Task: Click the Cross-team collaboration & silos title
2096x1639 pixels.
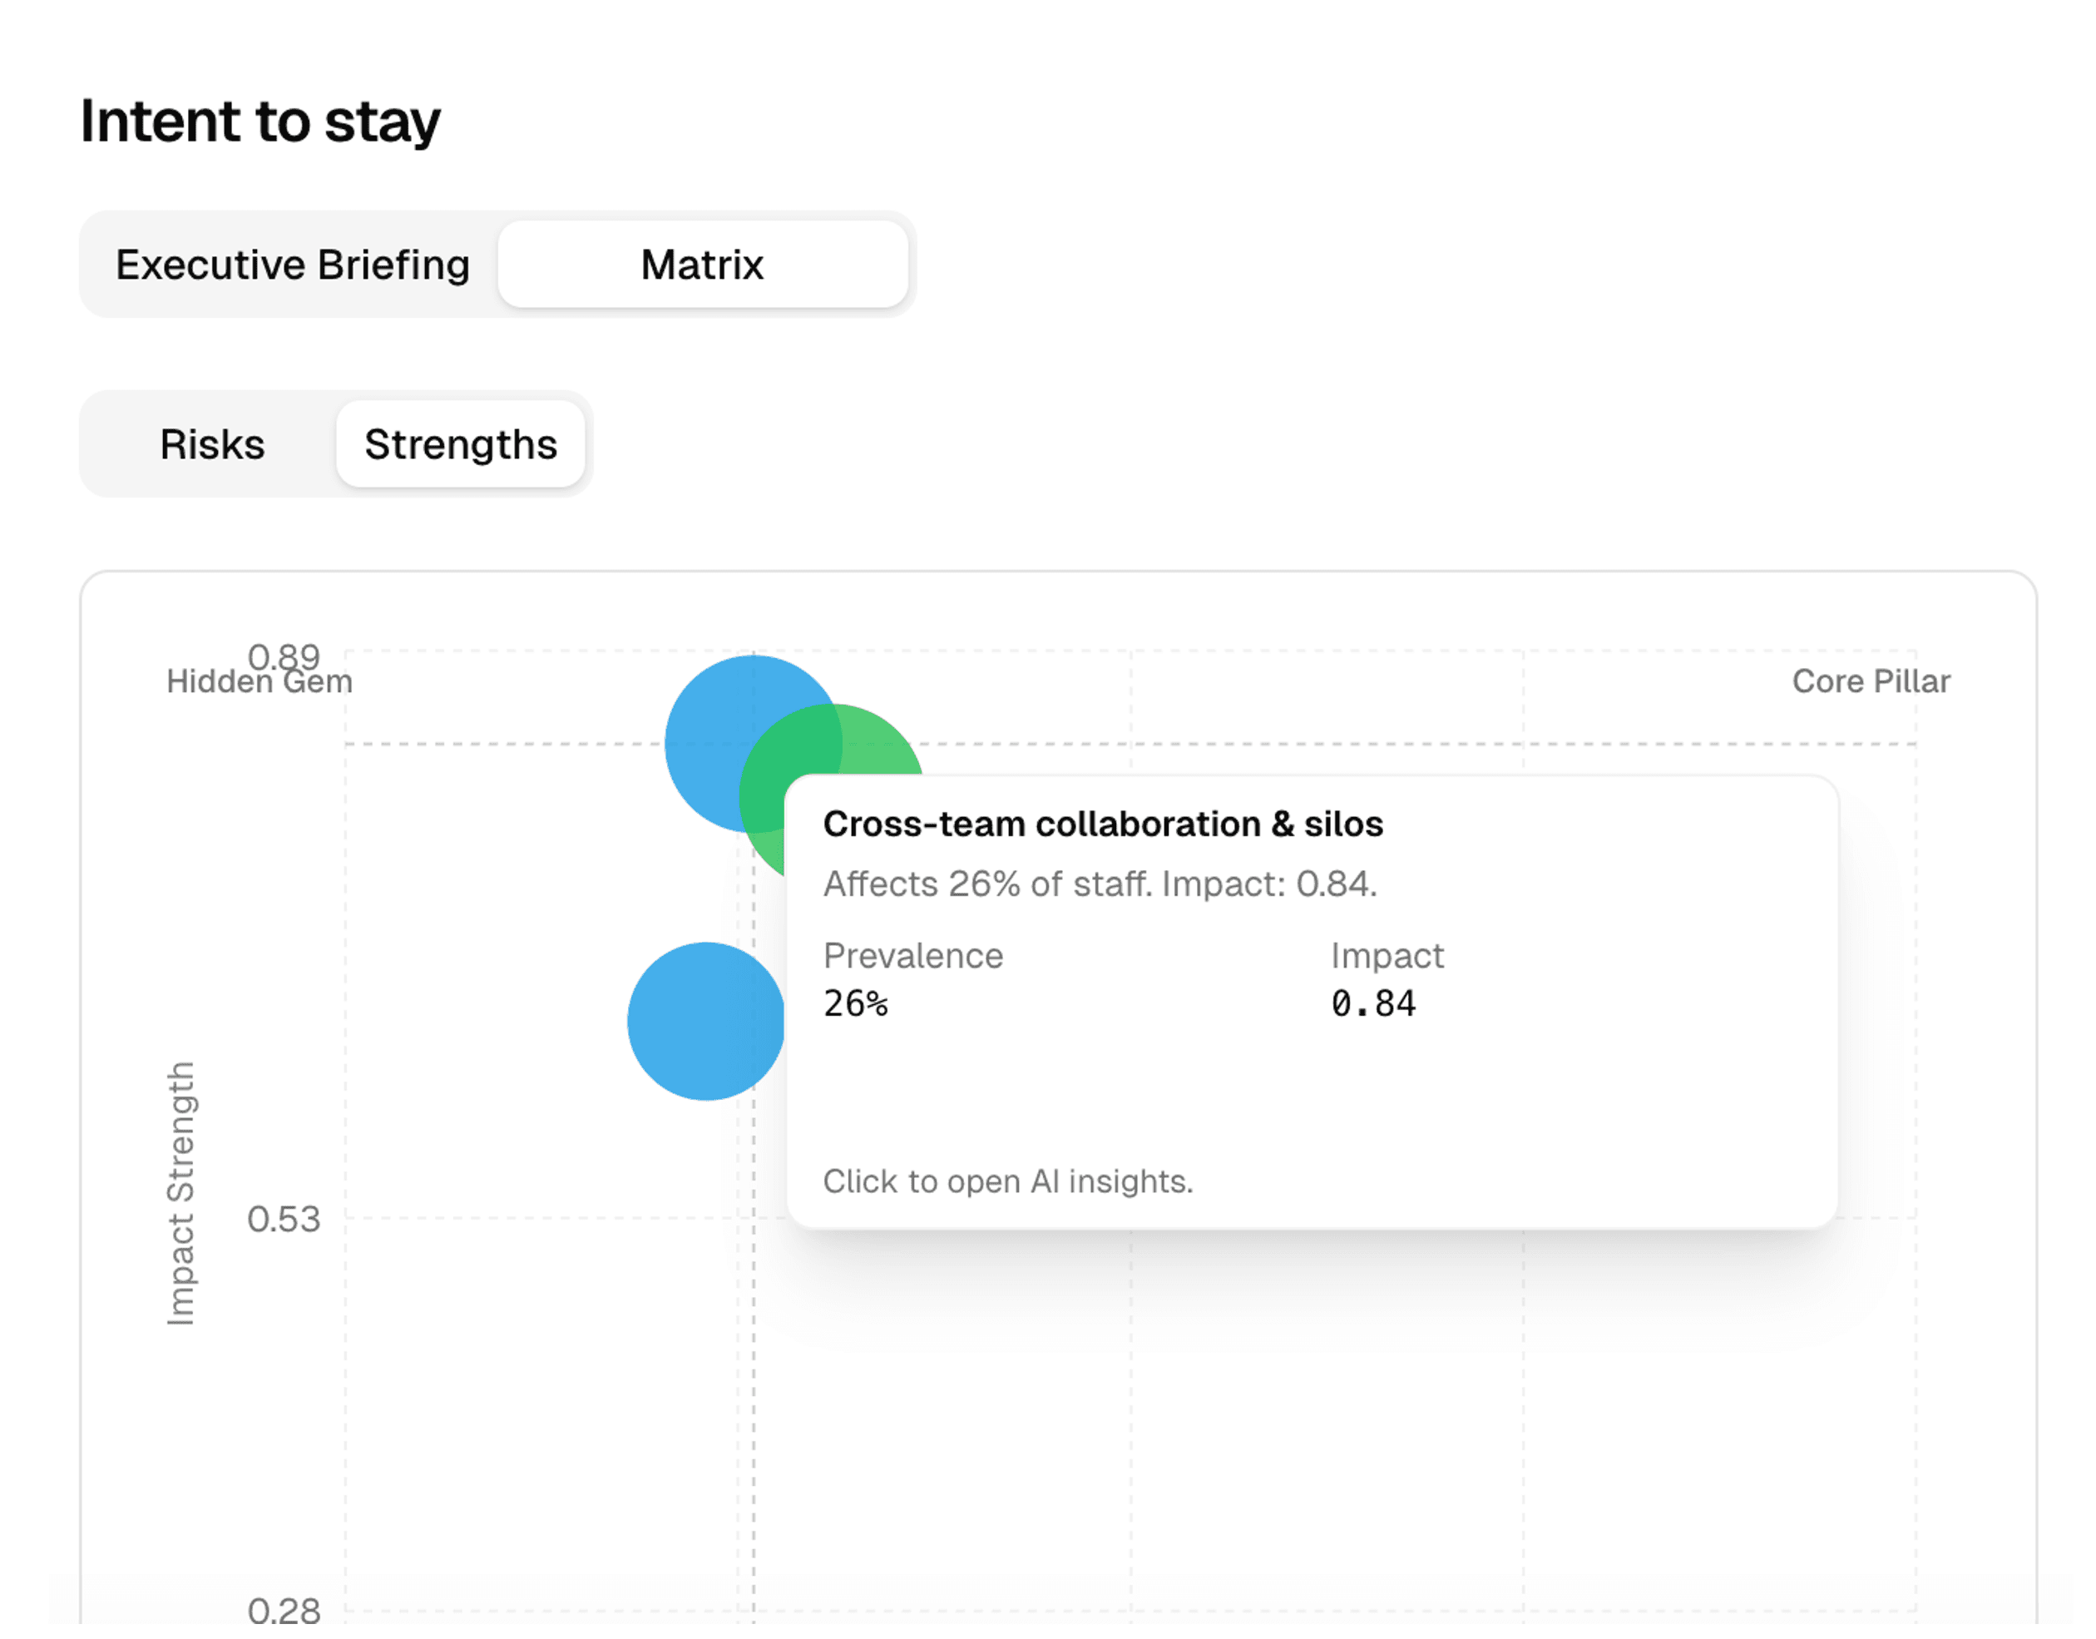Action: pyautogui.click(x=1103, y=824)
